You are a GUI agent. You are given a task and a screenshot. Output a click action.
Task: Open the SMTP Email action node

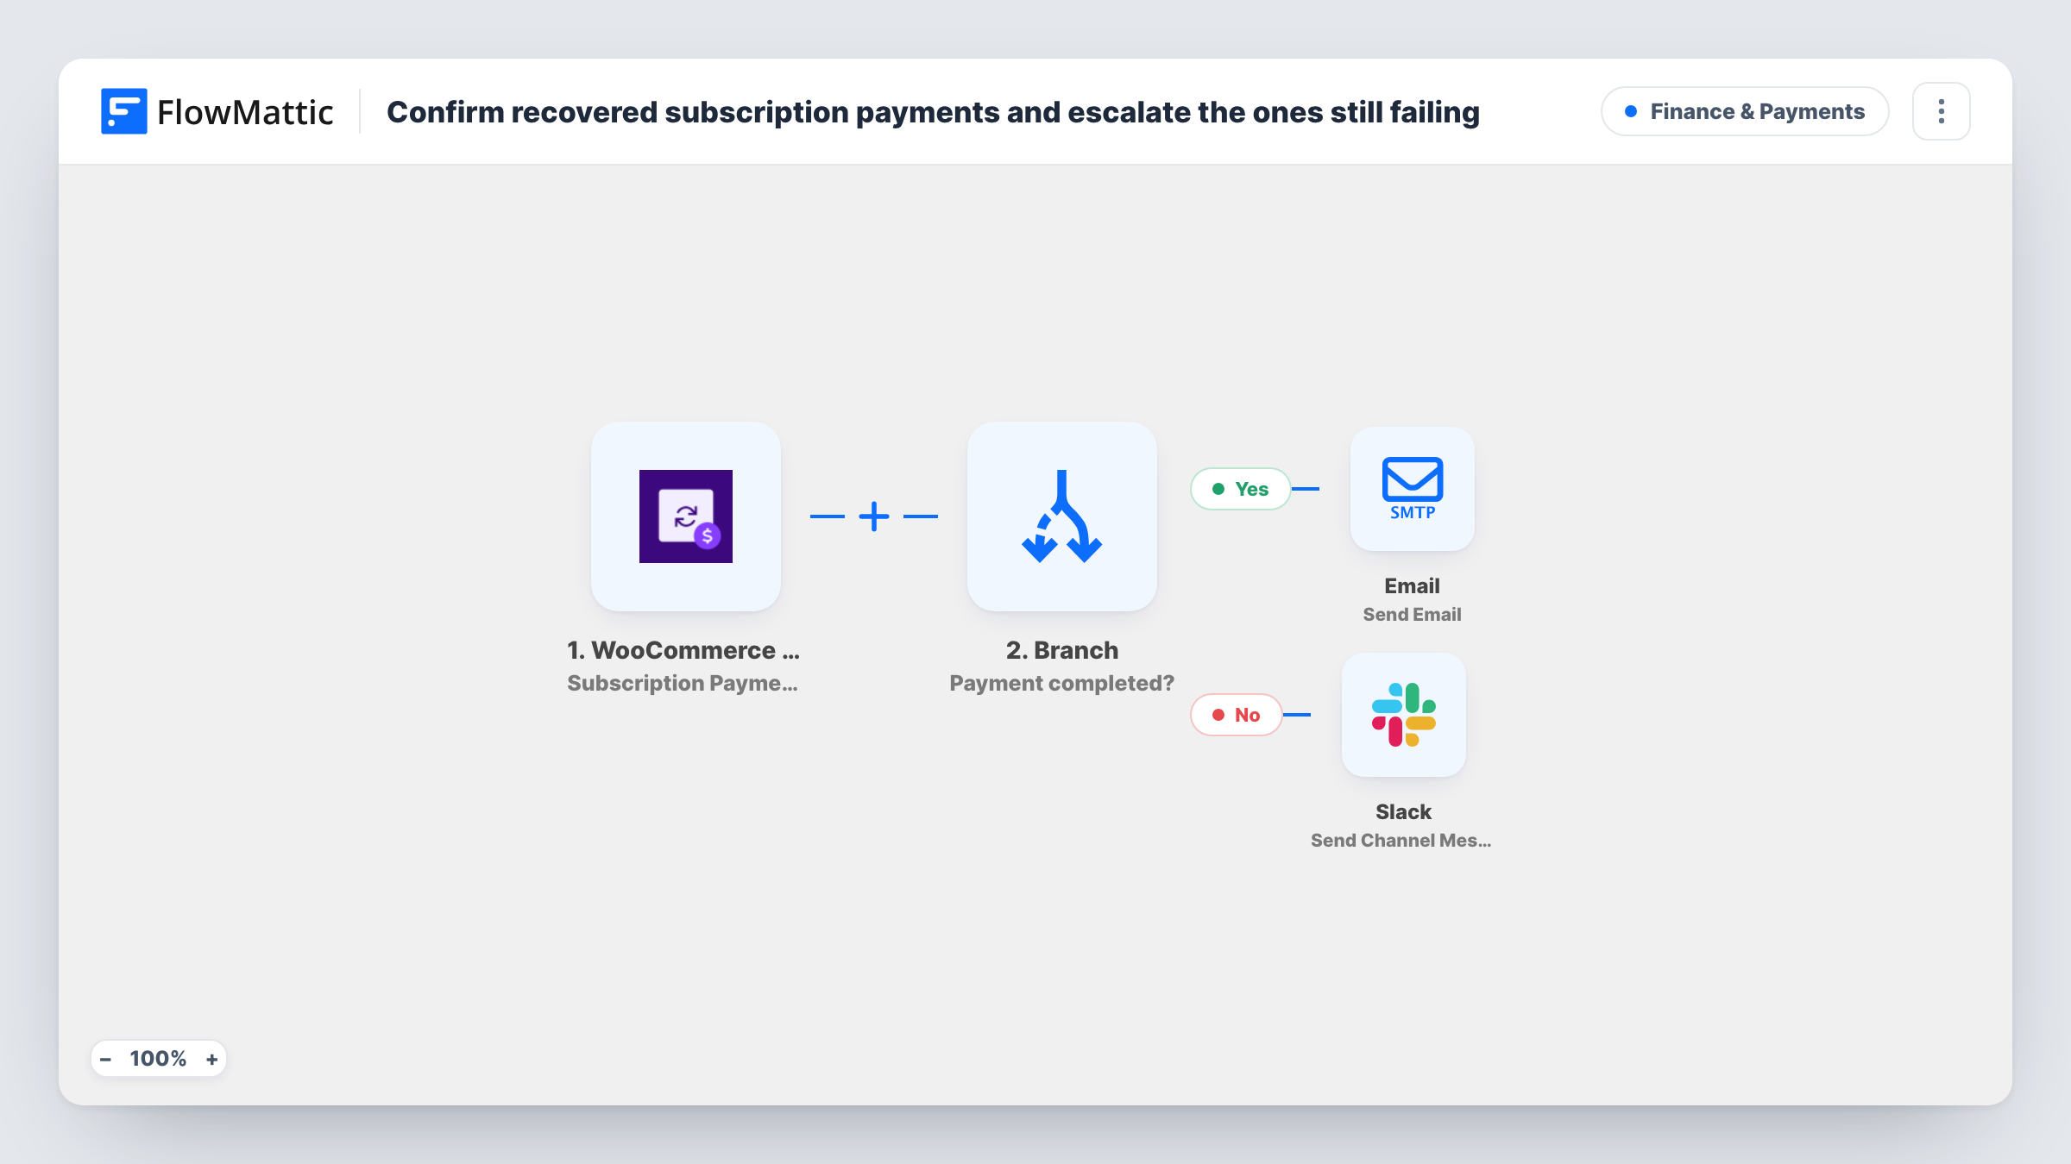[1413, 489]
